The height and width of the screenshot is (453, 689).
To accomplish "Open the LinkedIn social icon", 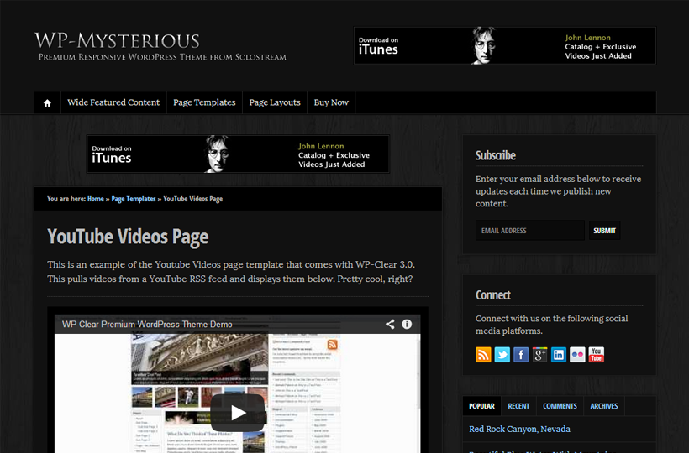I will pyautogui.click(x=559, y=354).
